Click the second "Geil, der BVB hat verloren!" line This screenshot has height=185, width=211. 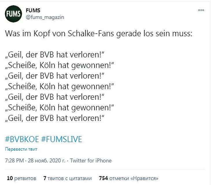55,76
